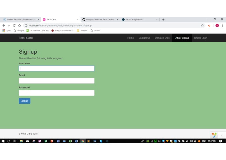Click the address bar URL
Image resolution: width=226 pixels, height=160 pixels.
60,25
